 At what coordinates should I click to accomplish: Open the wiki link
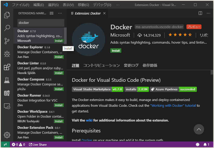click(x=89, y=120)
